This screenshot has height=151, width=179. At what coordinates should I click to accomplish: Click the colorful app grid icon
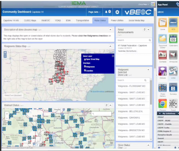click(x=153, y=5)
